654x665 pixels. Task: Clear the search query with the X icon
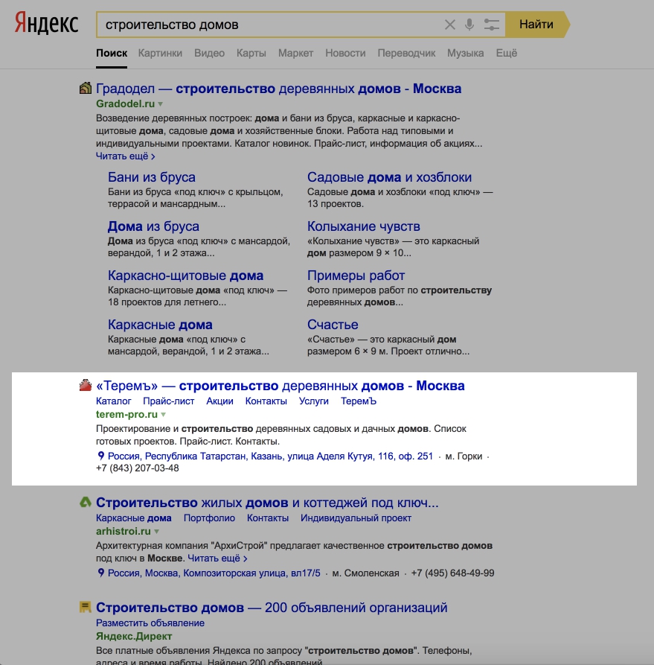pyautogui.click(x=449, y=25)
